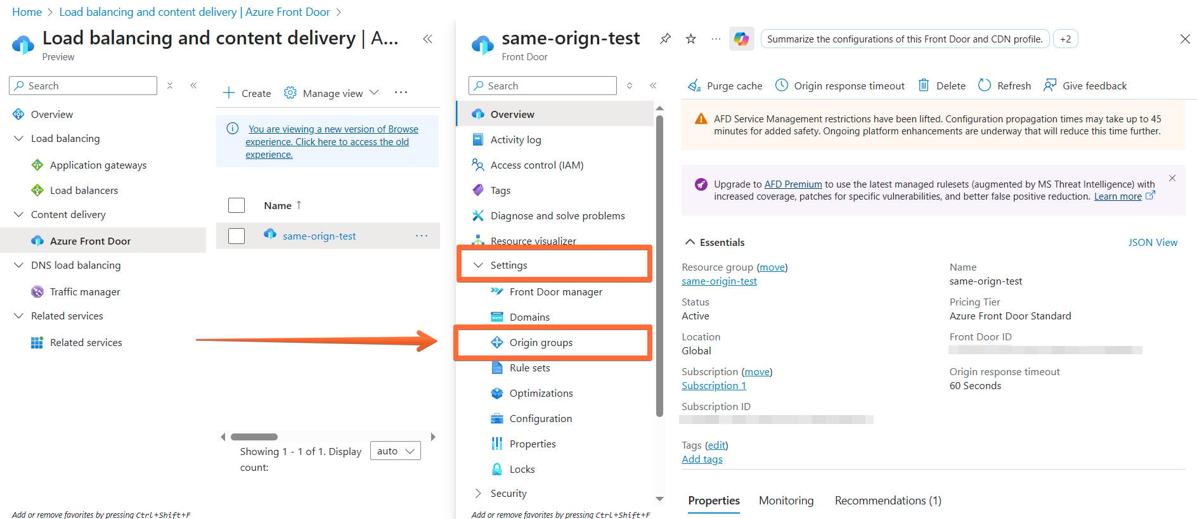Select the Properties tab below Essentials
Viewport: 1197px width, 519px height.
coord(714,501)
